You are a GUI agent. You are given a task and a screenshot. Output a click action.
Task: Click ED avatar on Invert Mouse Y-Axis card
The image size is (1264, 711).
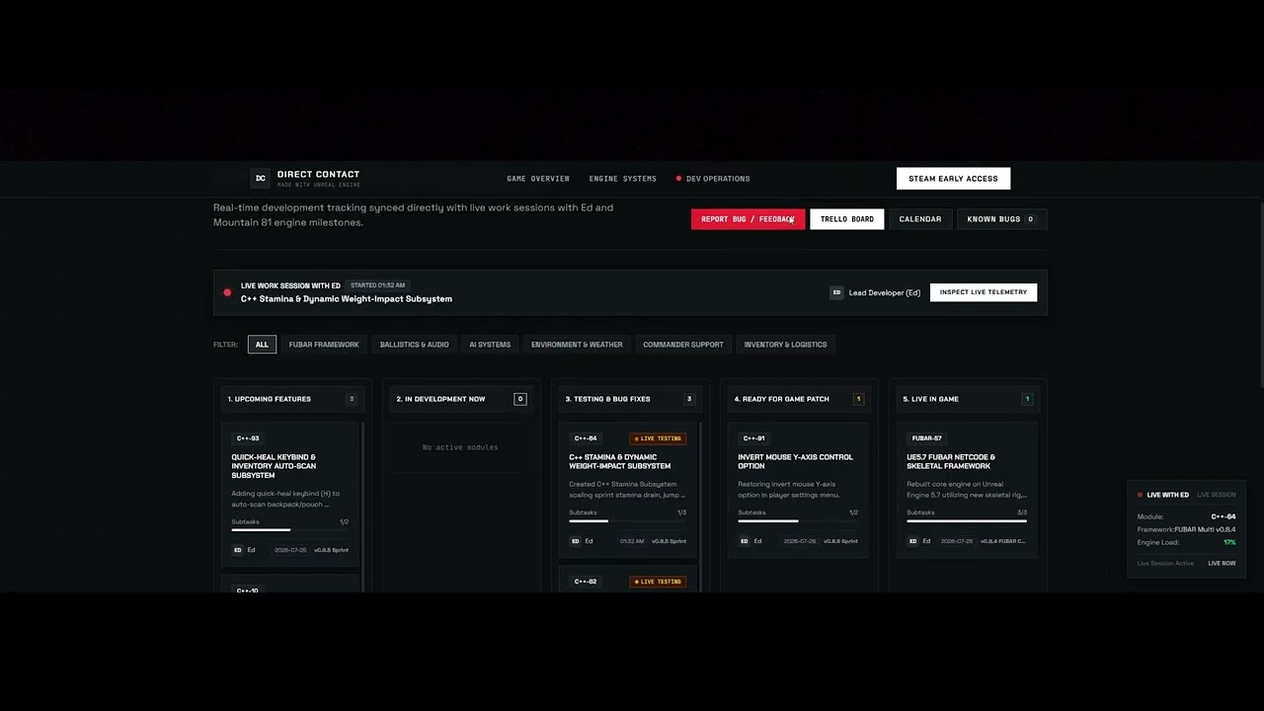point(744,541)
